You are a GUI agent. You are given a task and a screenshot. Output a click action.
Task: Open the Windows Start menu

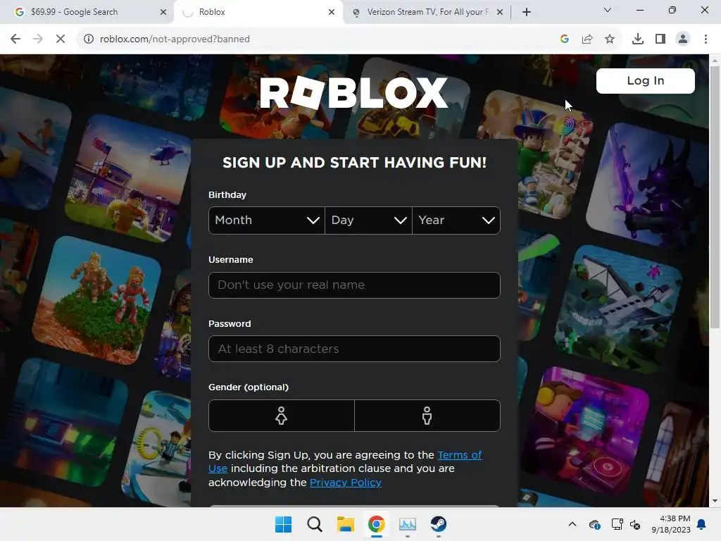tap(283, 524)
